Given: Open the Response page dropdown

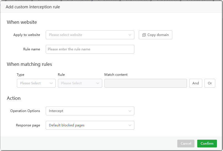Looking at the screenshot, I should click(x=86, y=125).
